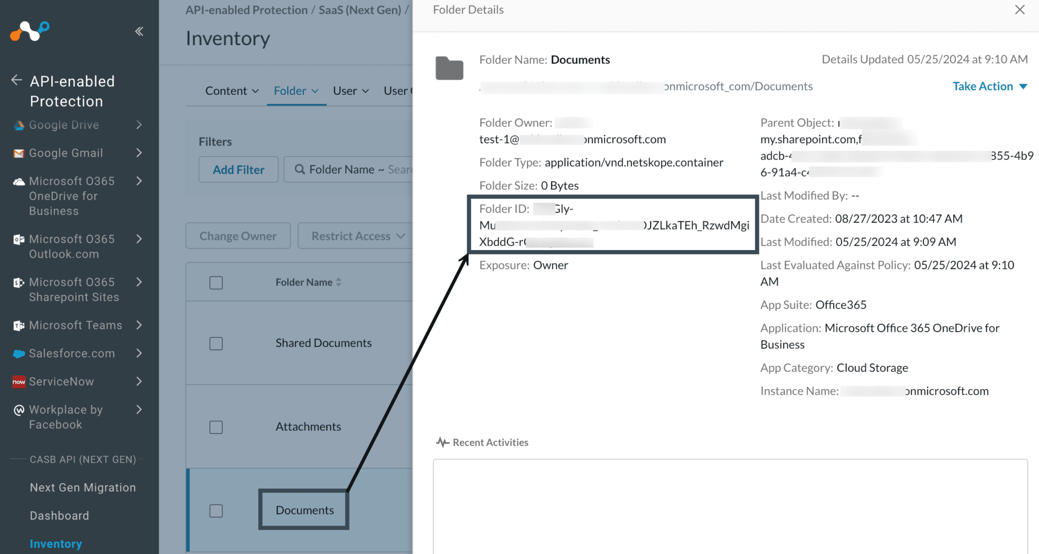The width and height of the screenshot is (1039, 554).
Task: Select all folders using header checkbox
Action: coord(216,282)
